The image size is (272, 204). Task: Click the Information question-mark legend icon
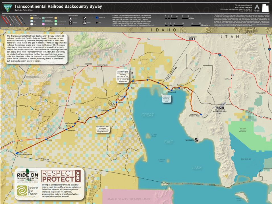point(70,23)
